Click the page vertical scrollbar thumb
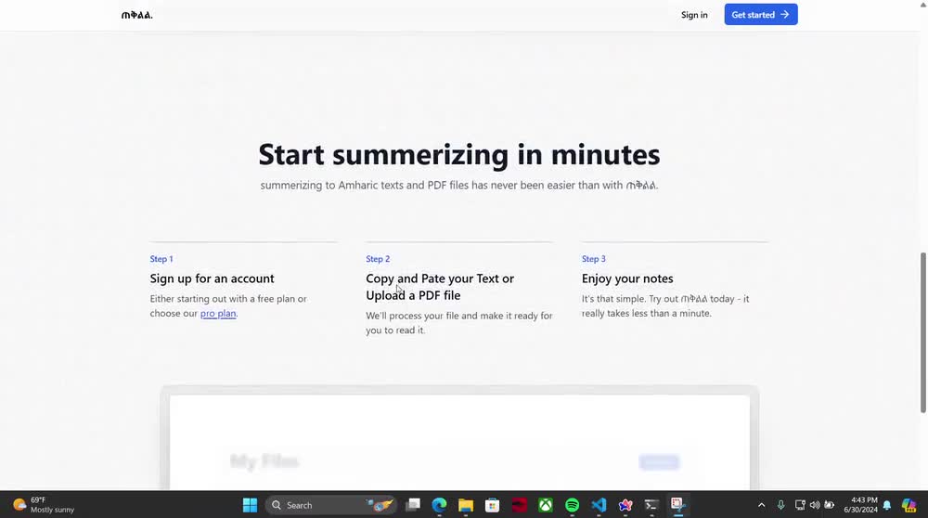928x518 pixels. click(922, 332)
